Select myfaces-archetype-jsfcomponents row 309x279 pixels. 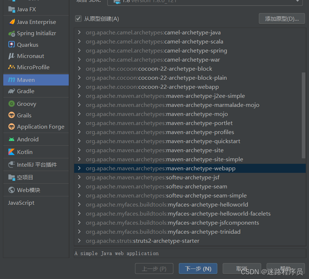190,223
